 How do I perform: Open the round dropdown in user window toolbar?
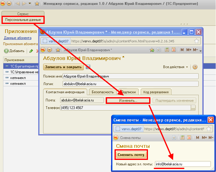coord(50,50)
